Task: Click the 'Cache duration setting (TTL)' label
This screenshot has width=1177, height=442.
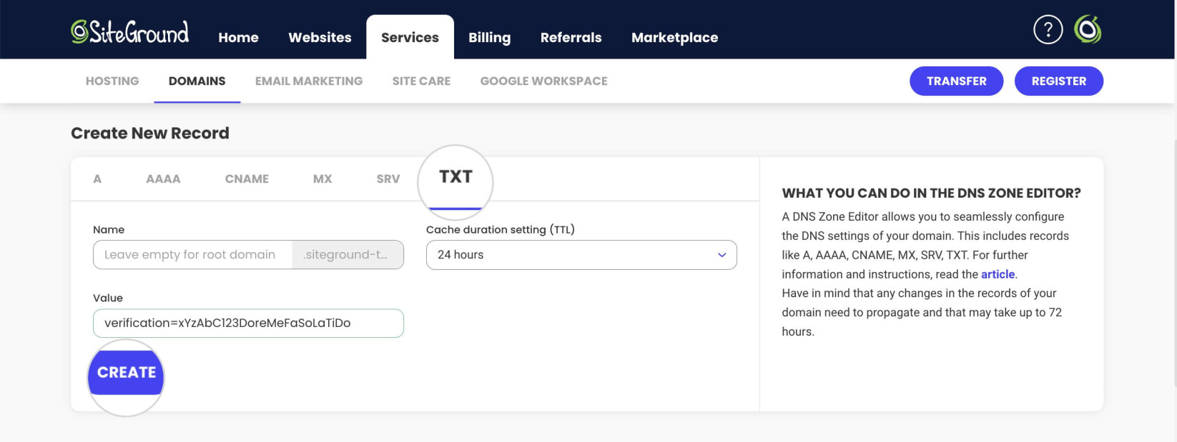Action: pyautogui.click(x=501, y=229)
